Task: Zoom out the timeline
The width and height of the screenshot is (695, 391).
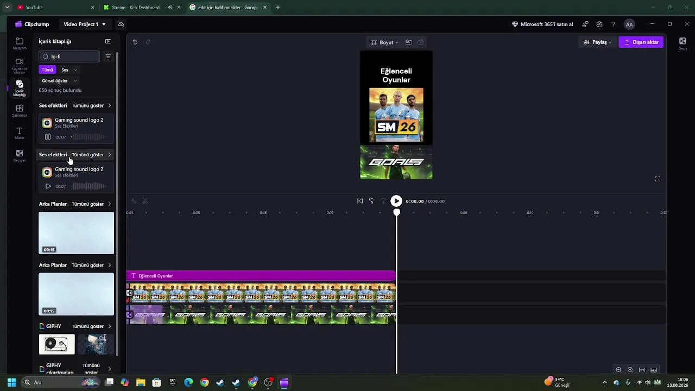Action: (x=618, y=370)
